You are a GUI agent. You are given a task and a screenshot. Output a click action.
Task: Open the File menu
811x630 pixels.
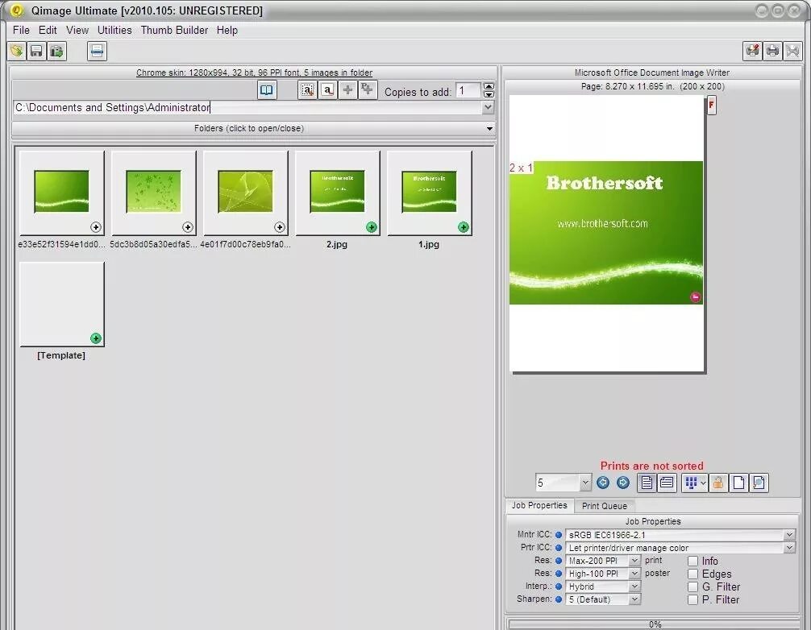click(21, 30)
